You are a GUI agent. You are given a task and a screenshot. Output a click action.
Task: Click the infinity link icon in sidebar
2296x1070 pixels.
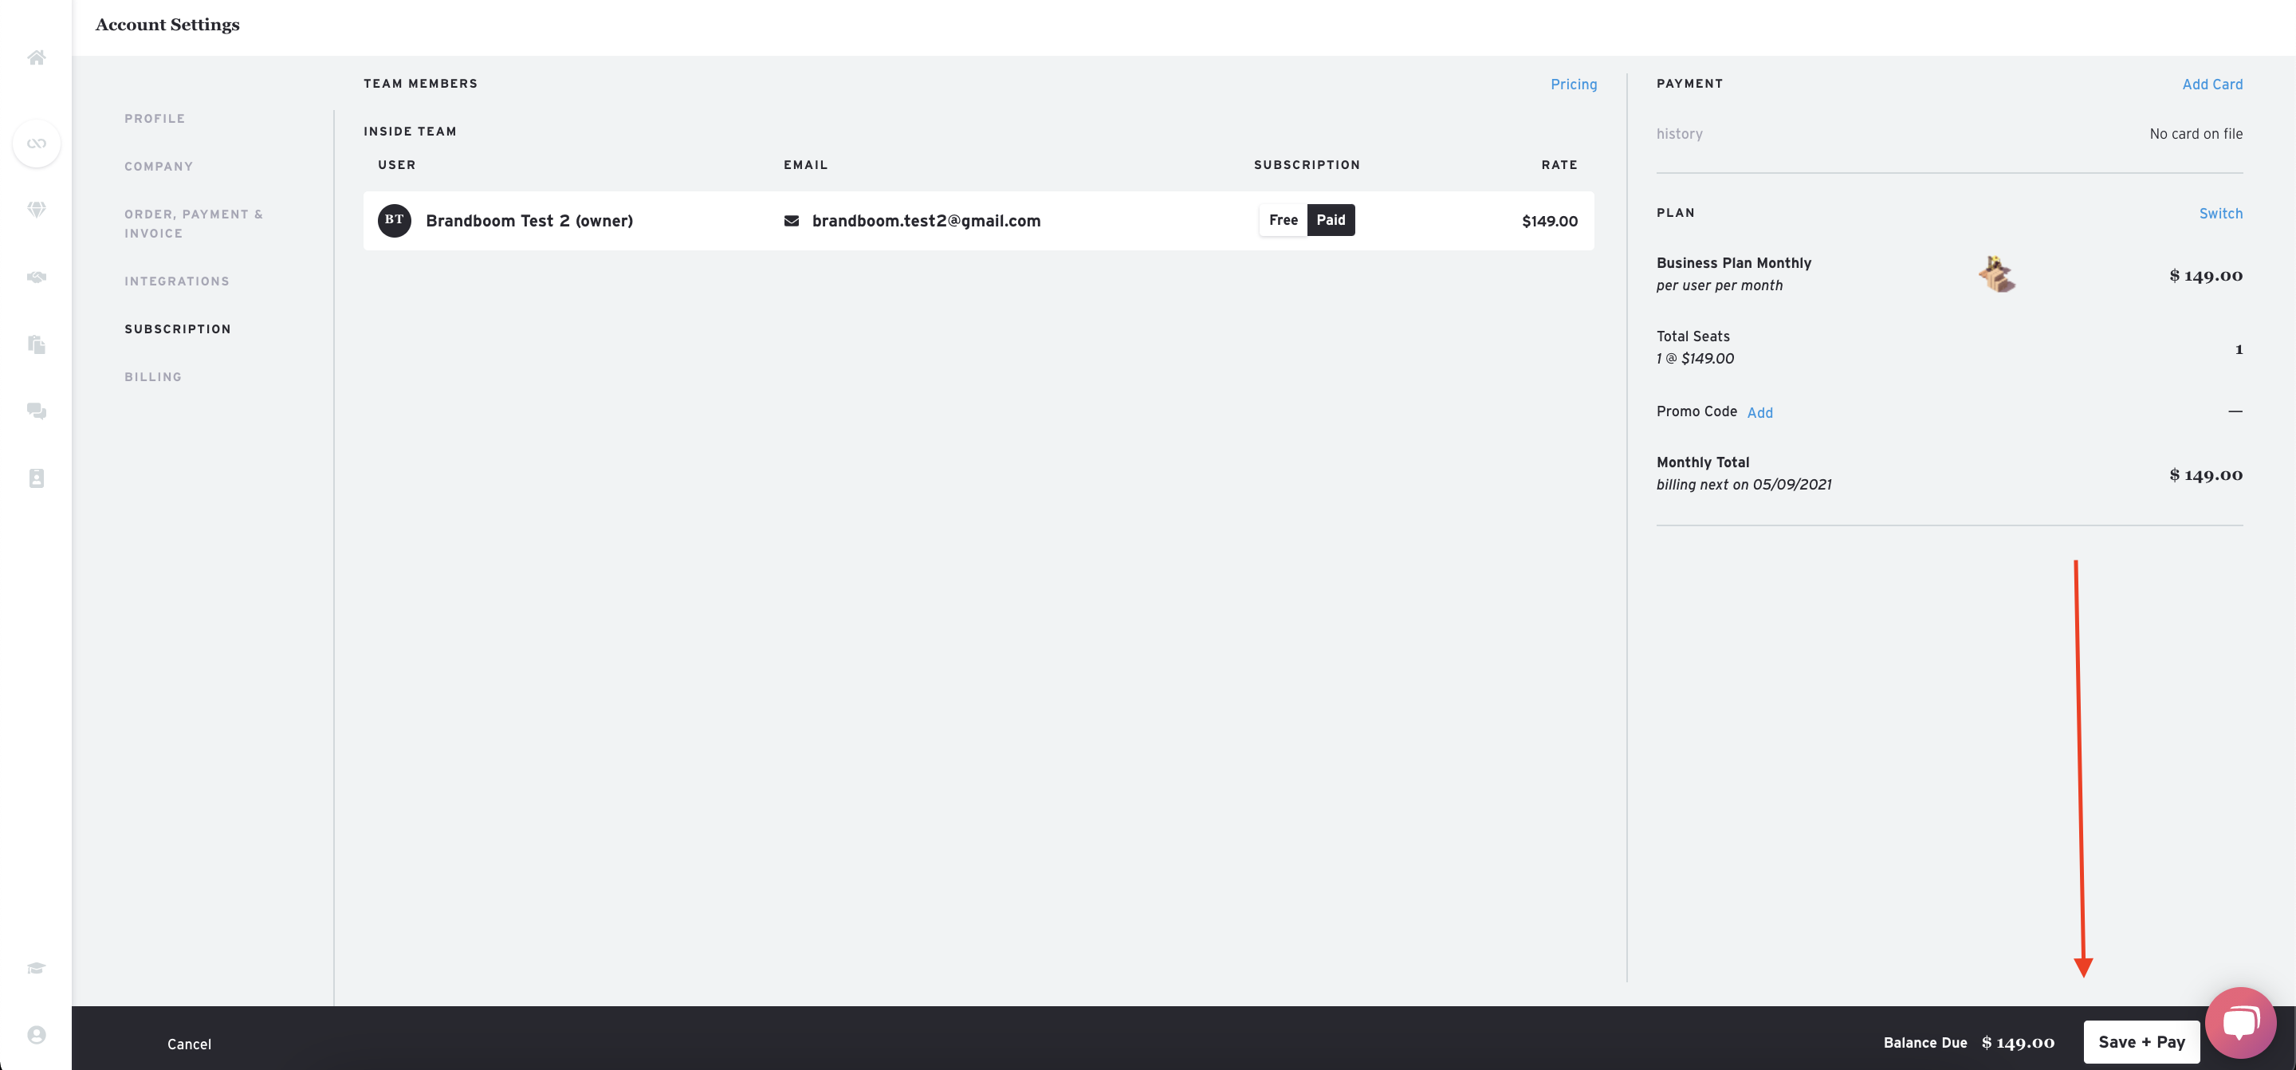[37, 144]
